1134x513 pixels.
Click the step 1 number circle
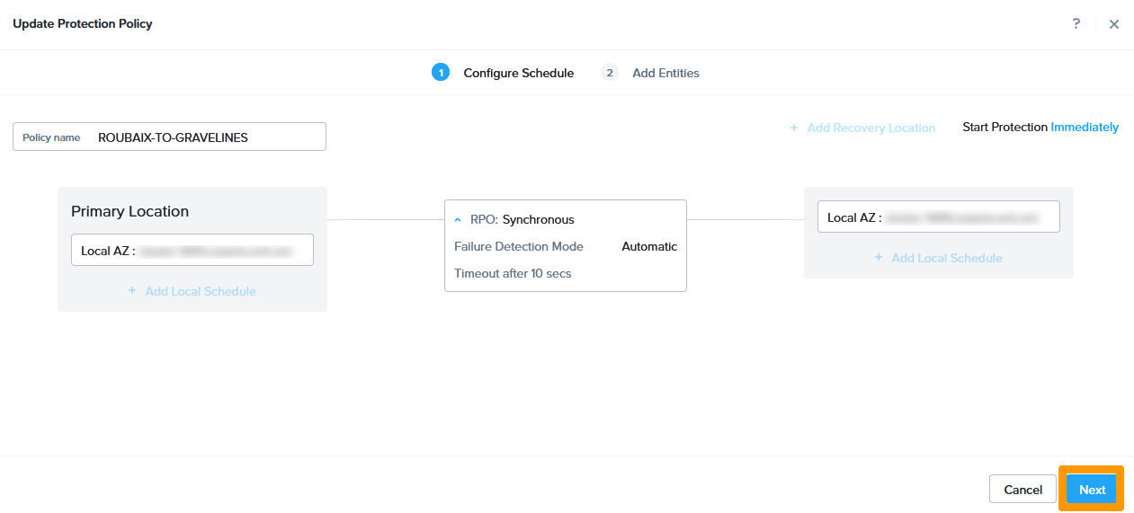[441, 73]
